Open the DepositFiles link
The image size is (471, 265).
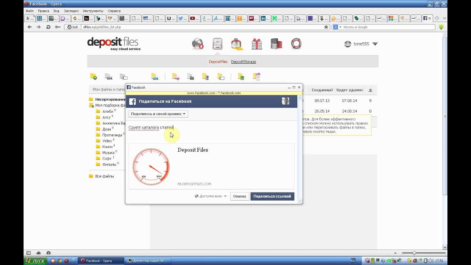218,62
